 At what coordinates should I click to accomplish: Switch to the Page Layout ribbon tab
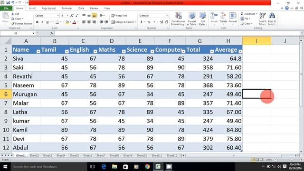pyautogui.click(x=48, y=9)
